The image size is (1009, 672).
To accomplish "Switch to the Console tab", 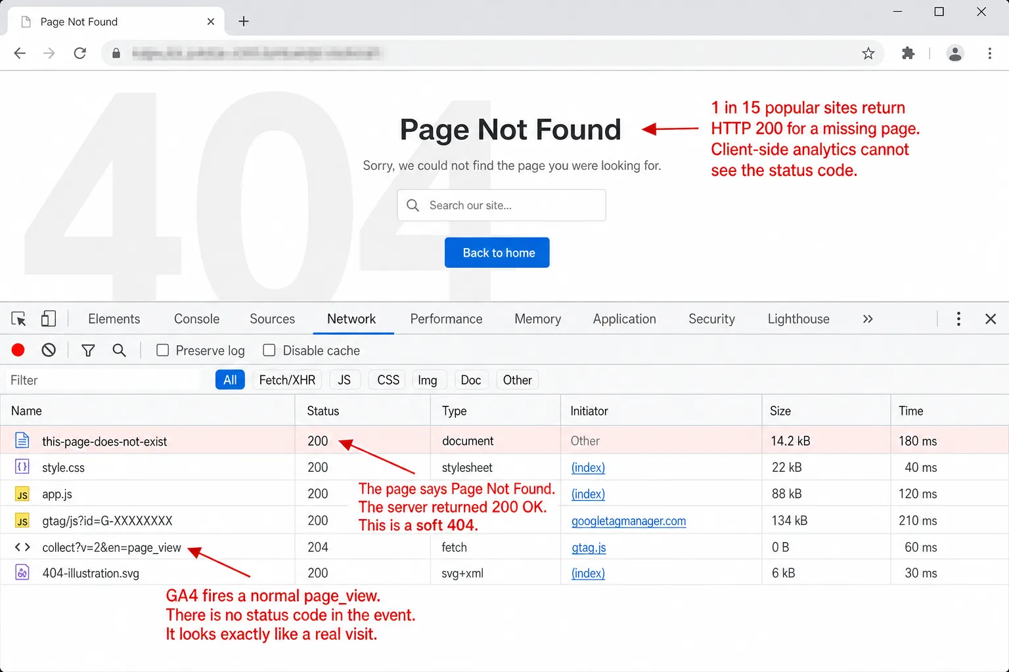I will click(197, 319).
